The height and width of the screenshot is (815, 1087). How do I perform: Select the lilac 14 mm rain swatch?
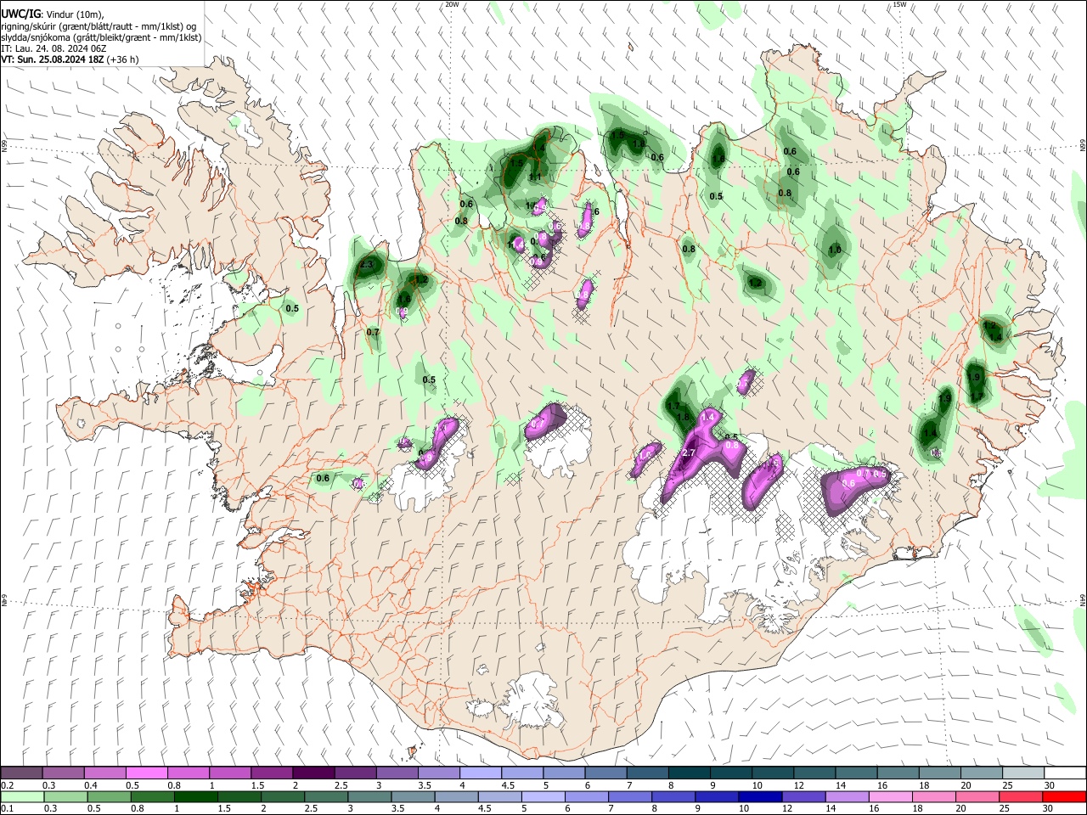pos(848,796)
